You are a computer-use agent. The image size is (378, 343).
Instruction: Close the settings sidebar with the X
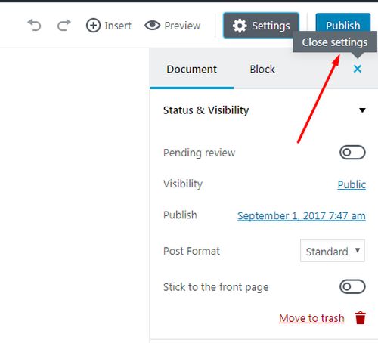(x=358, y=69)
